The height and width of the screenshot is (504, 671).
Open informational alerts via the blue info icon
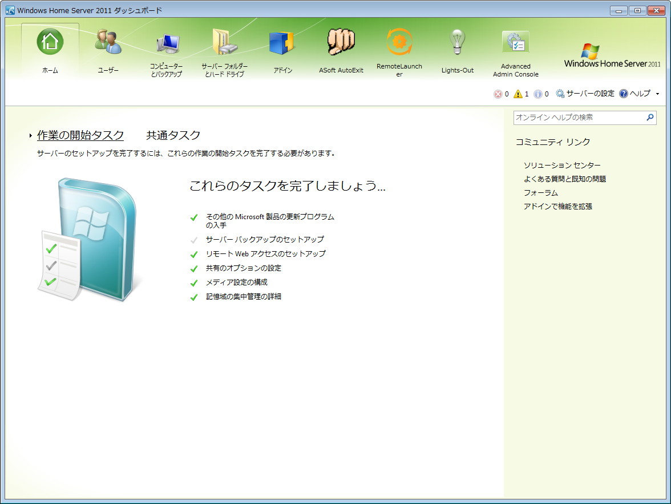coord(539,94)
